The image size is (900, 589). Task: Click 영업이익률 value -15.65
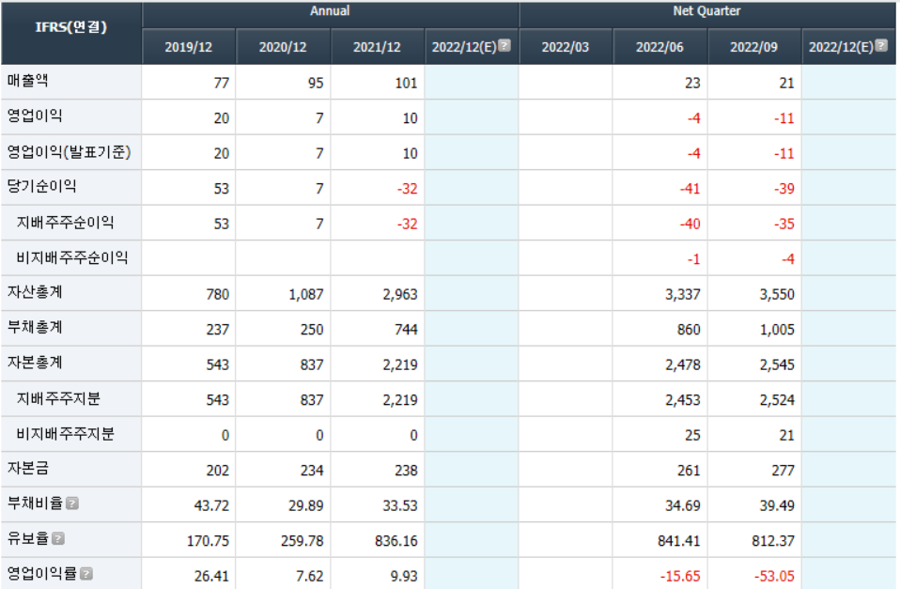(680, 576)
